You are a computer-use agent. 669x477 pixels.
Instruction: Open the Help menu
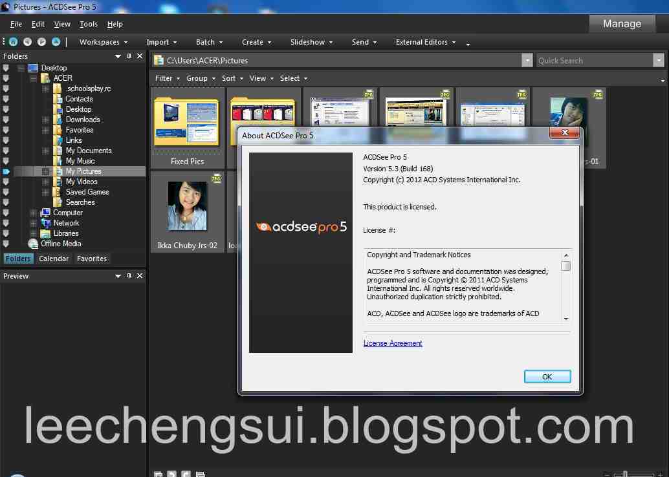[x=115, y=25]
